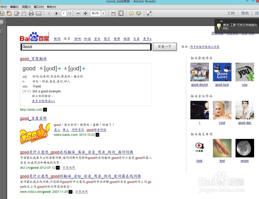Open the 视频 navigation link

[117, 39]
